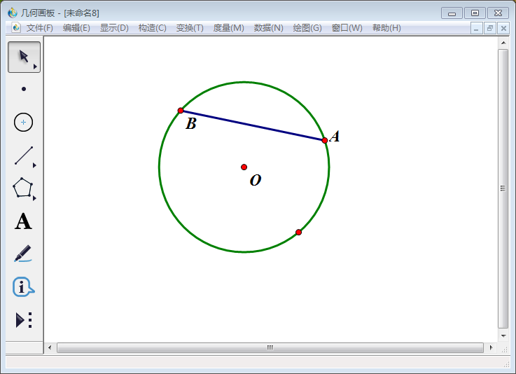This screenshot has height=374, width=516.
Task: Click the vertical scrollbar down arrow
Action: click(x=503, y=334)
